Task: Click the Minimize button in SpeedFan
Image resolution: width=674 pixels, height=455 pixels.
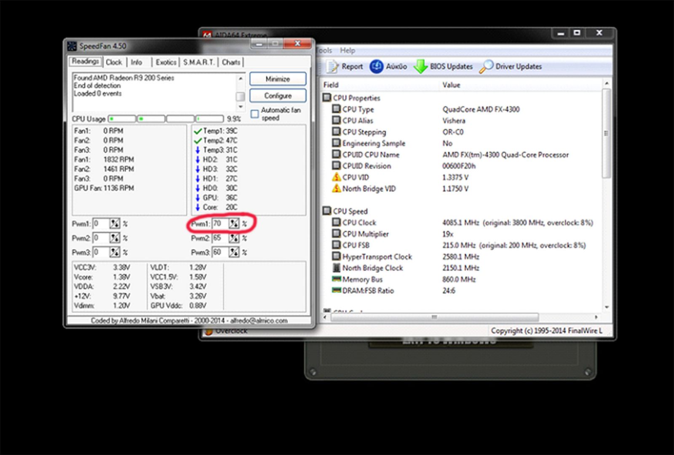Action: coord(278,79)
